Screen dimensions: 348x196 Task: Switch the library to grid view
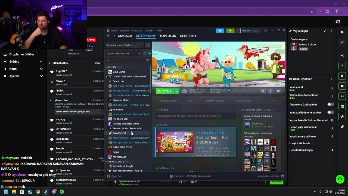148,45
